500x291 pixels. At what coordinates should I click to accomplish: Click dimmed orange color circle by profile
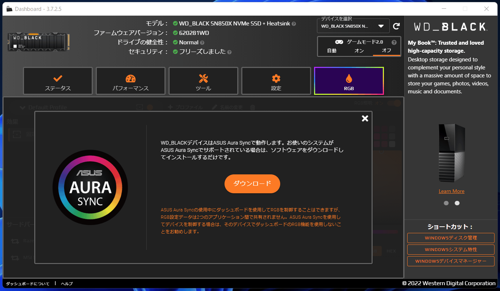point(150,107)
